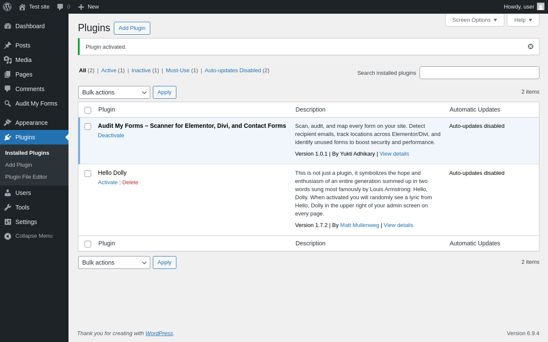The image size is (548, 342).
Task: View details for Hello Dolly
Action: (398, 225)
